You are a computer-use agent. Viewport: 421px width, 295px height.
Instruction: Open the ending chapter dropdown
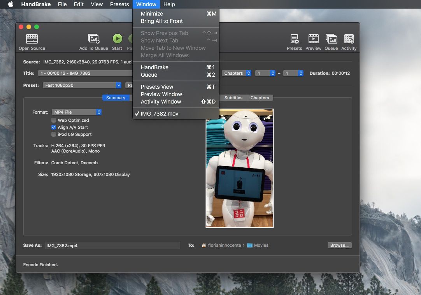coord(293,73)
